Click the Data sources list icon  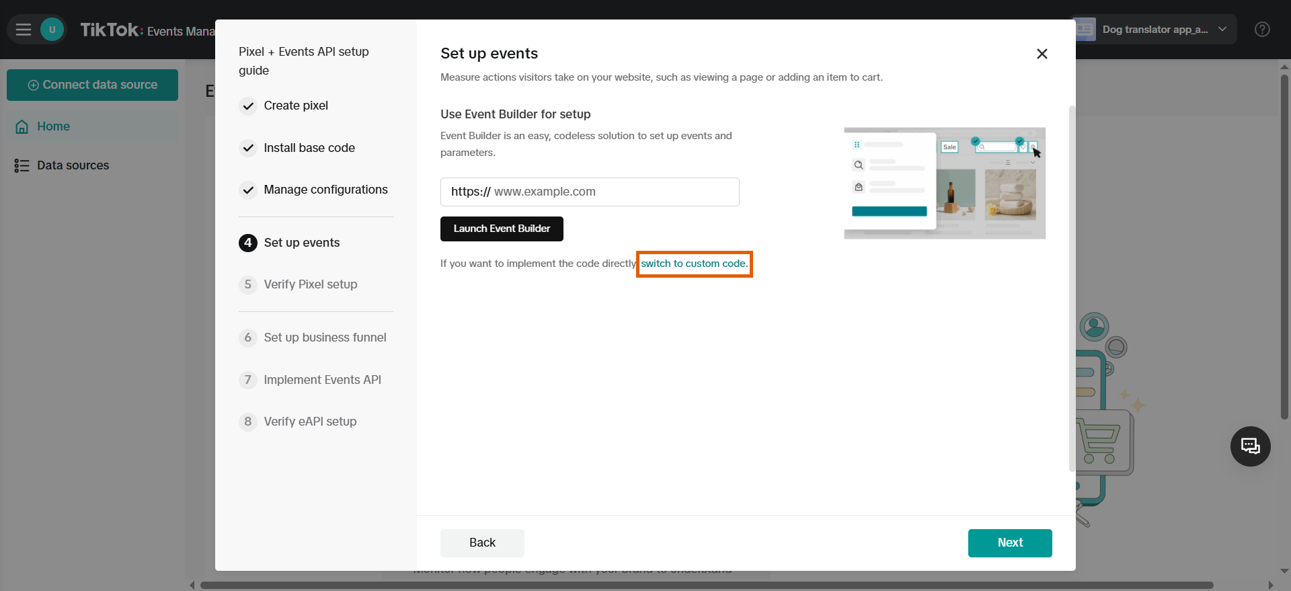[22, 165]
